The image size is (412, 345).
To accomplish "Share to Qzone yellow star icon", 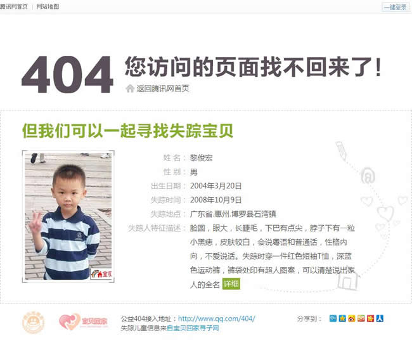I will pos(342,318).
